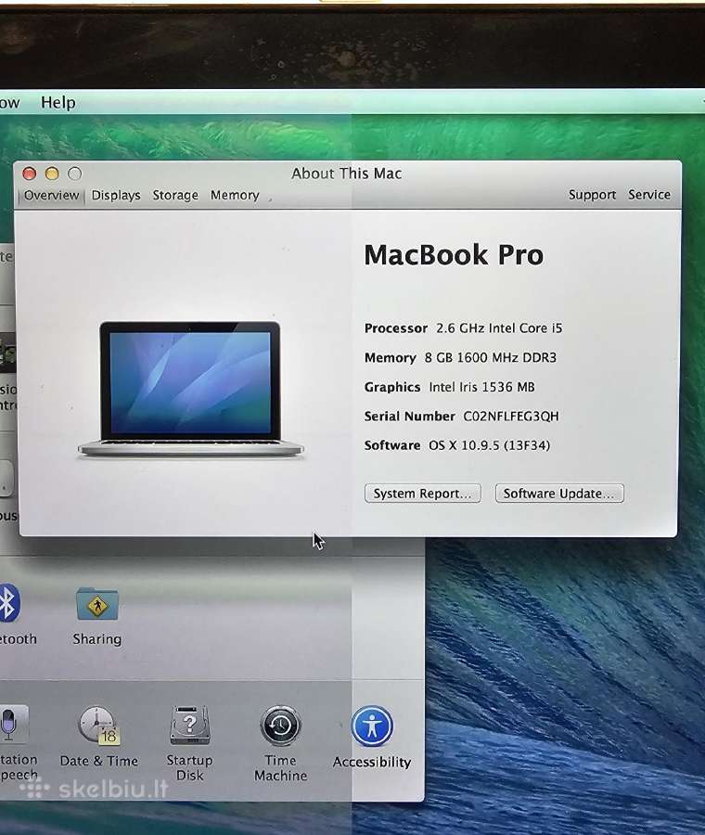Image resolution: width=705 pixels, height=835 pixels.
Task: Open Accessibility preferences icon
Action: click(x=372, y=726)
